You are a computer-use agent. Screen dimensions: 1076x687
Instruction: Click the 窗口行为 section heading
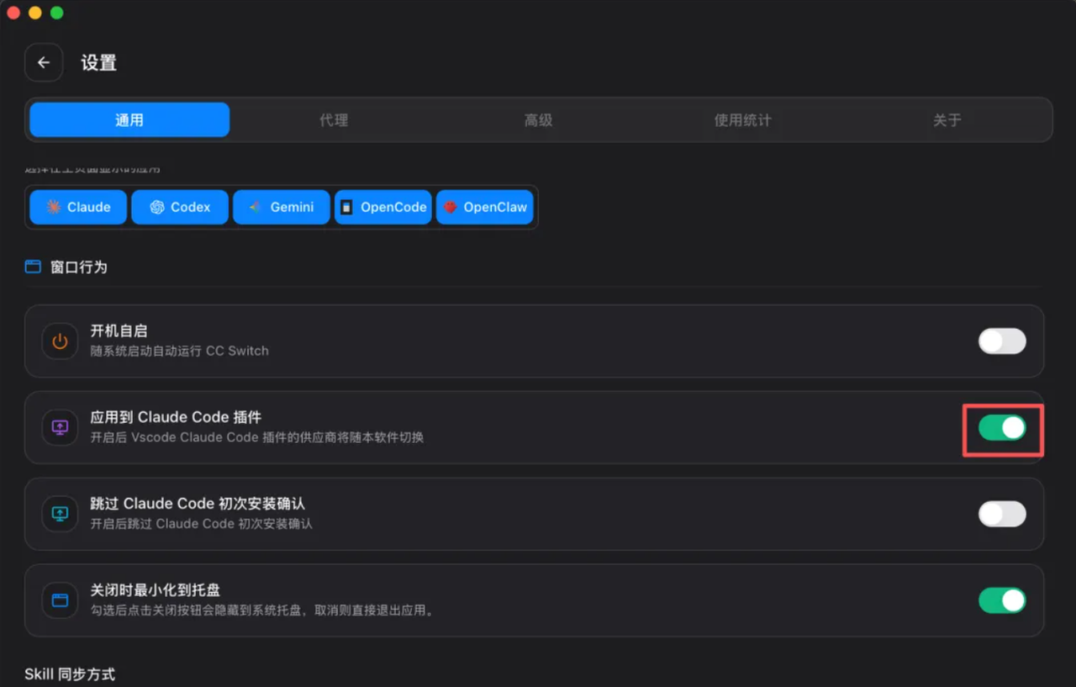tap(78, 267)
